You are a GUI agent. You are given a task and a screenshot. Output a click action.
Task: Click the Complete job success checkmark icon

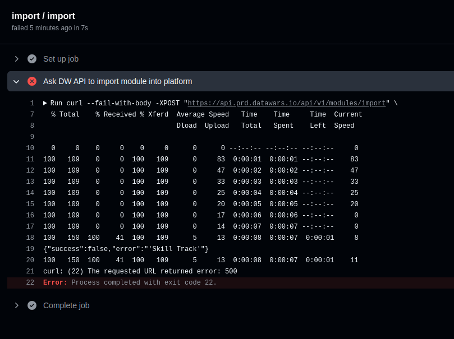32,305
